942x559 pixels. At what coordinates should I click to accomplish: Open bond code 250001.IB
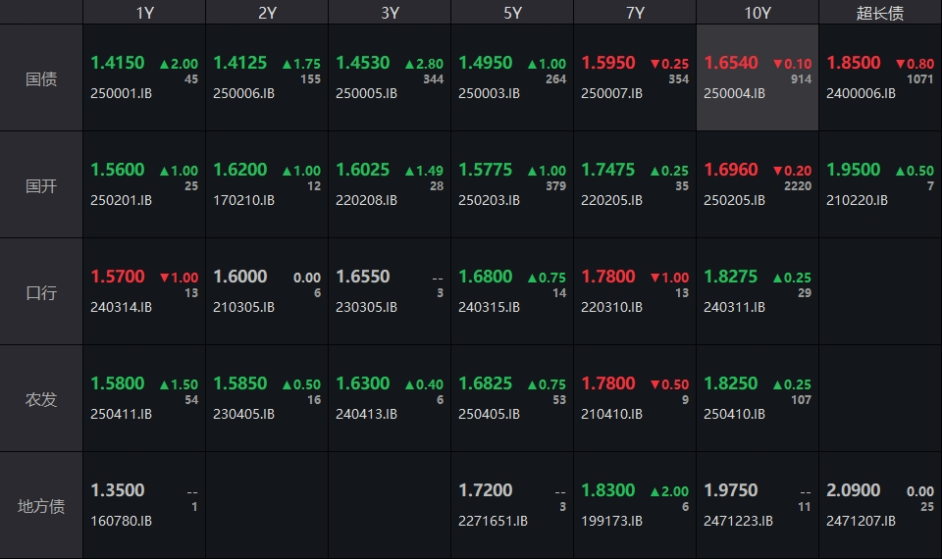pyautogui.click(x=121, y=93)
